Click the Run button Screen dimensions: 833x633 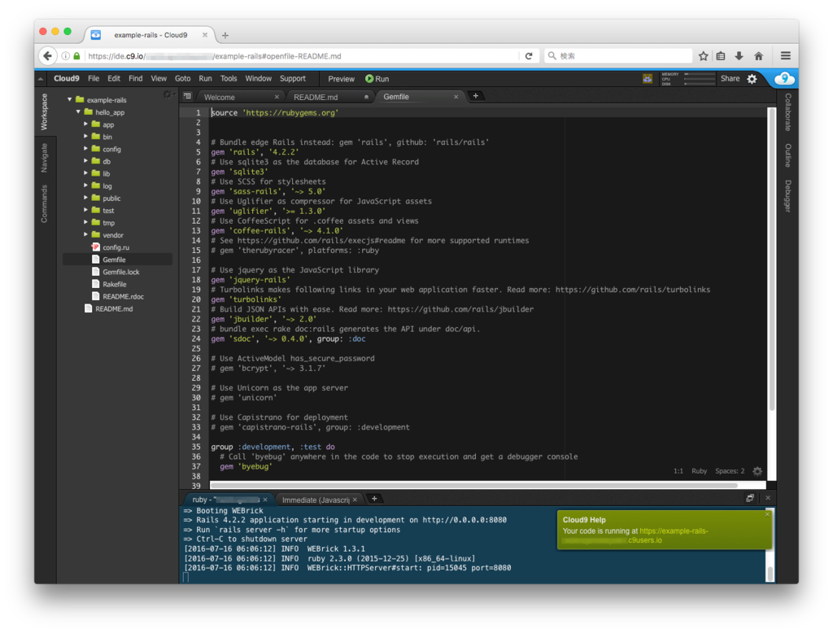pyautogui.click(x=377, y=79)
